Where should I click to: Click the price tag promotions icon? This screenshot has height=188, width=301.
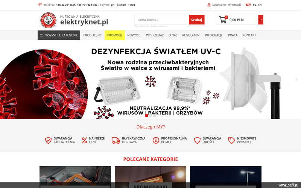[x=231, y=140]
